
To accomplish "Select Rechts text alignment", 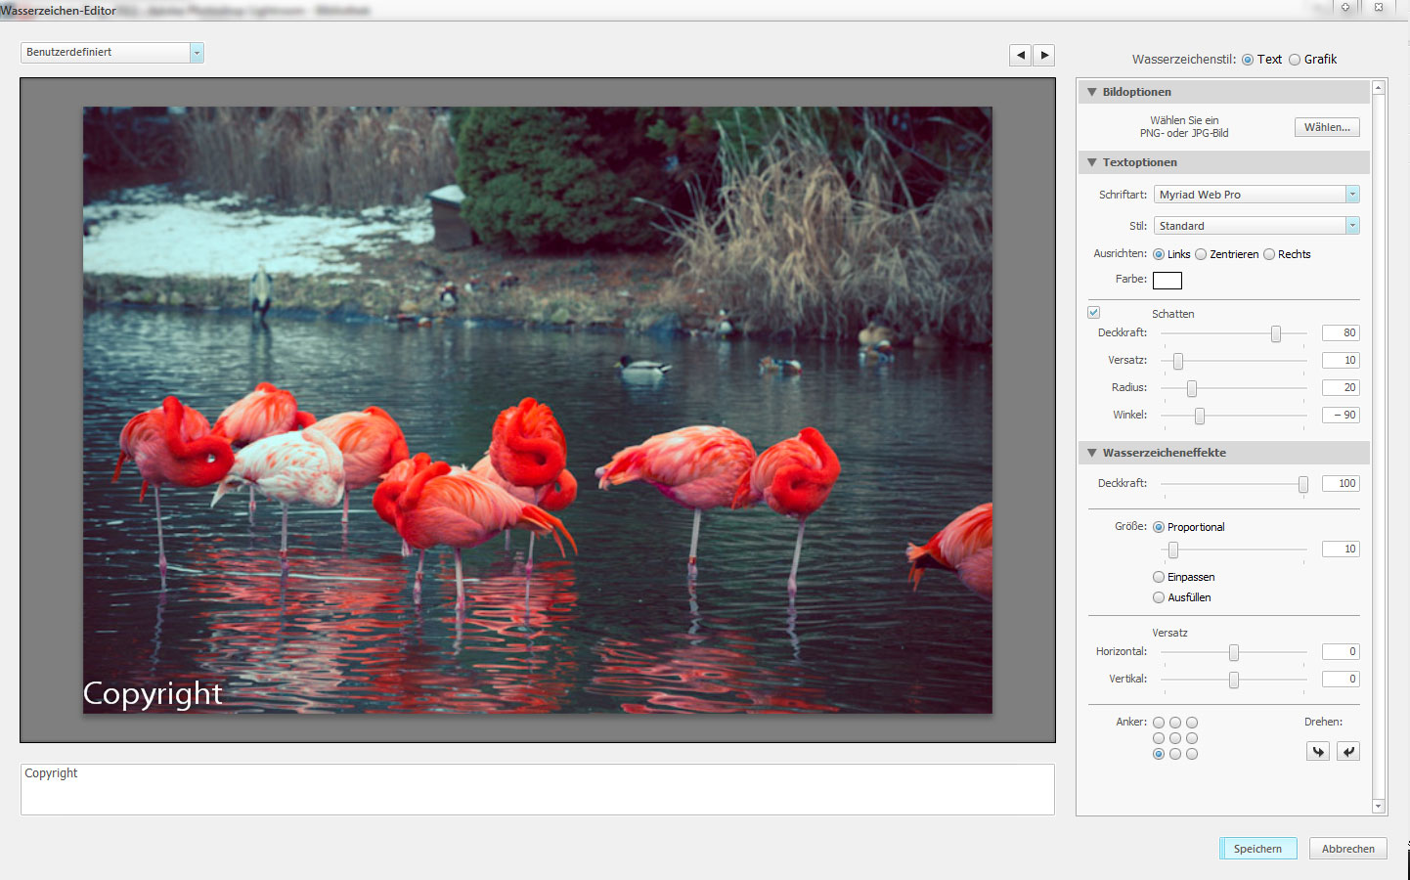I will [x=1269, y=254].
